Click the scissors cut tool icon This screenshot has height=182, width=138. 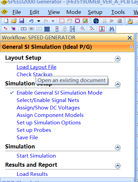pos(102,29)
